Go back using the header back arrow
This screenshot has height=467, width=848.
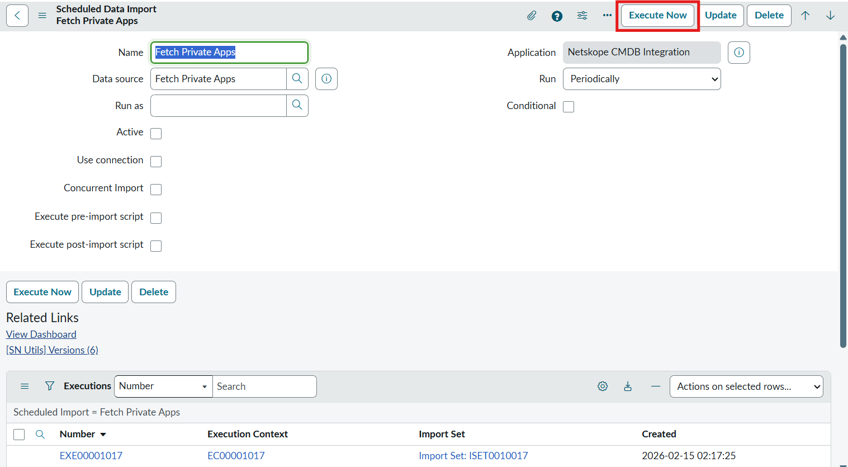tap(17, 16)
